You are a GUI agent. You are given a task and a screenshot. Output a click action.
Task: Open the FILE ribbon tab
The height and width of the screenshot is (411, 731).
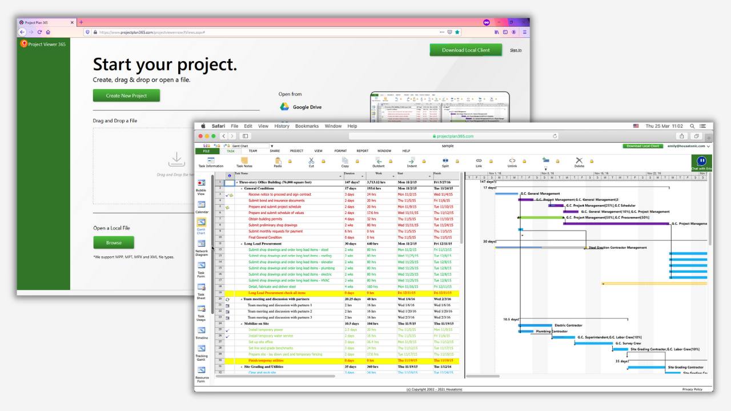206,151
